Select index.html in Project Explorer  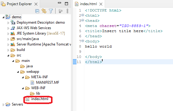(x=40, y=99)
